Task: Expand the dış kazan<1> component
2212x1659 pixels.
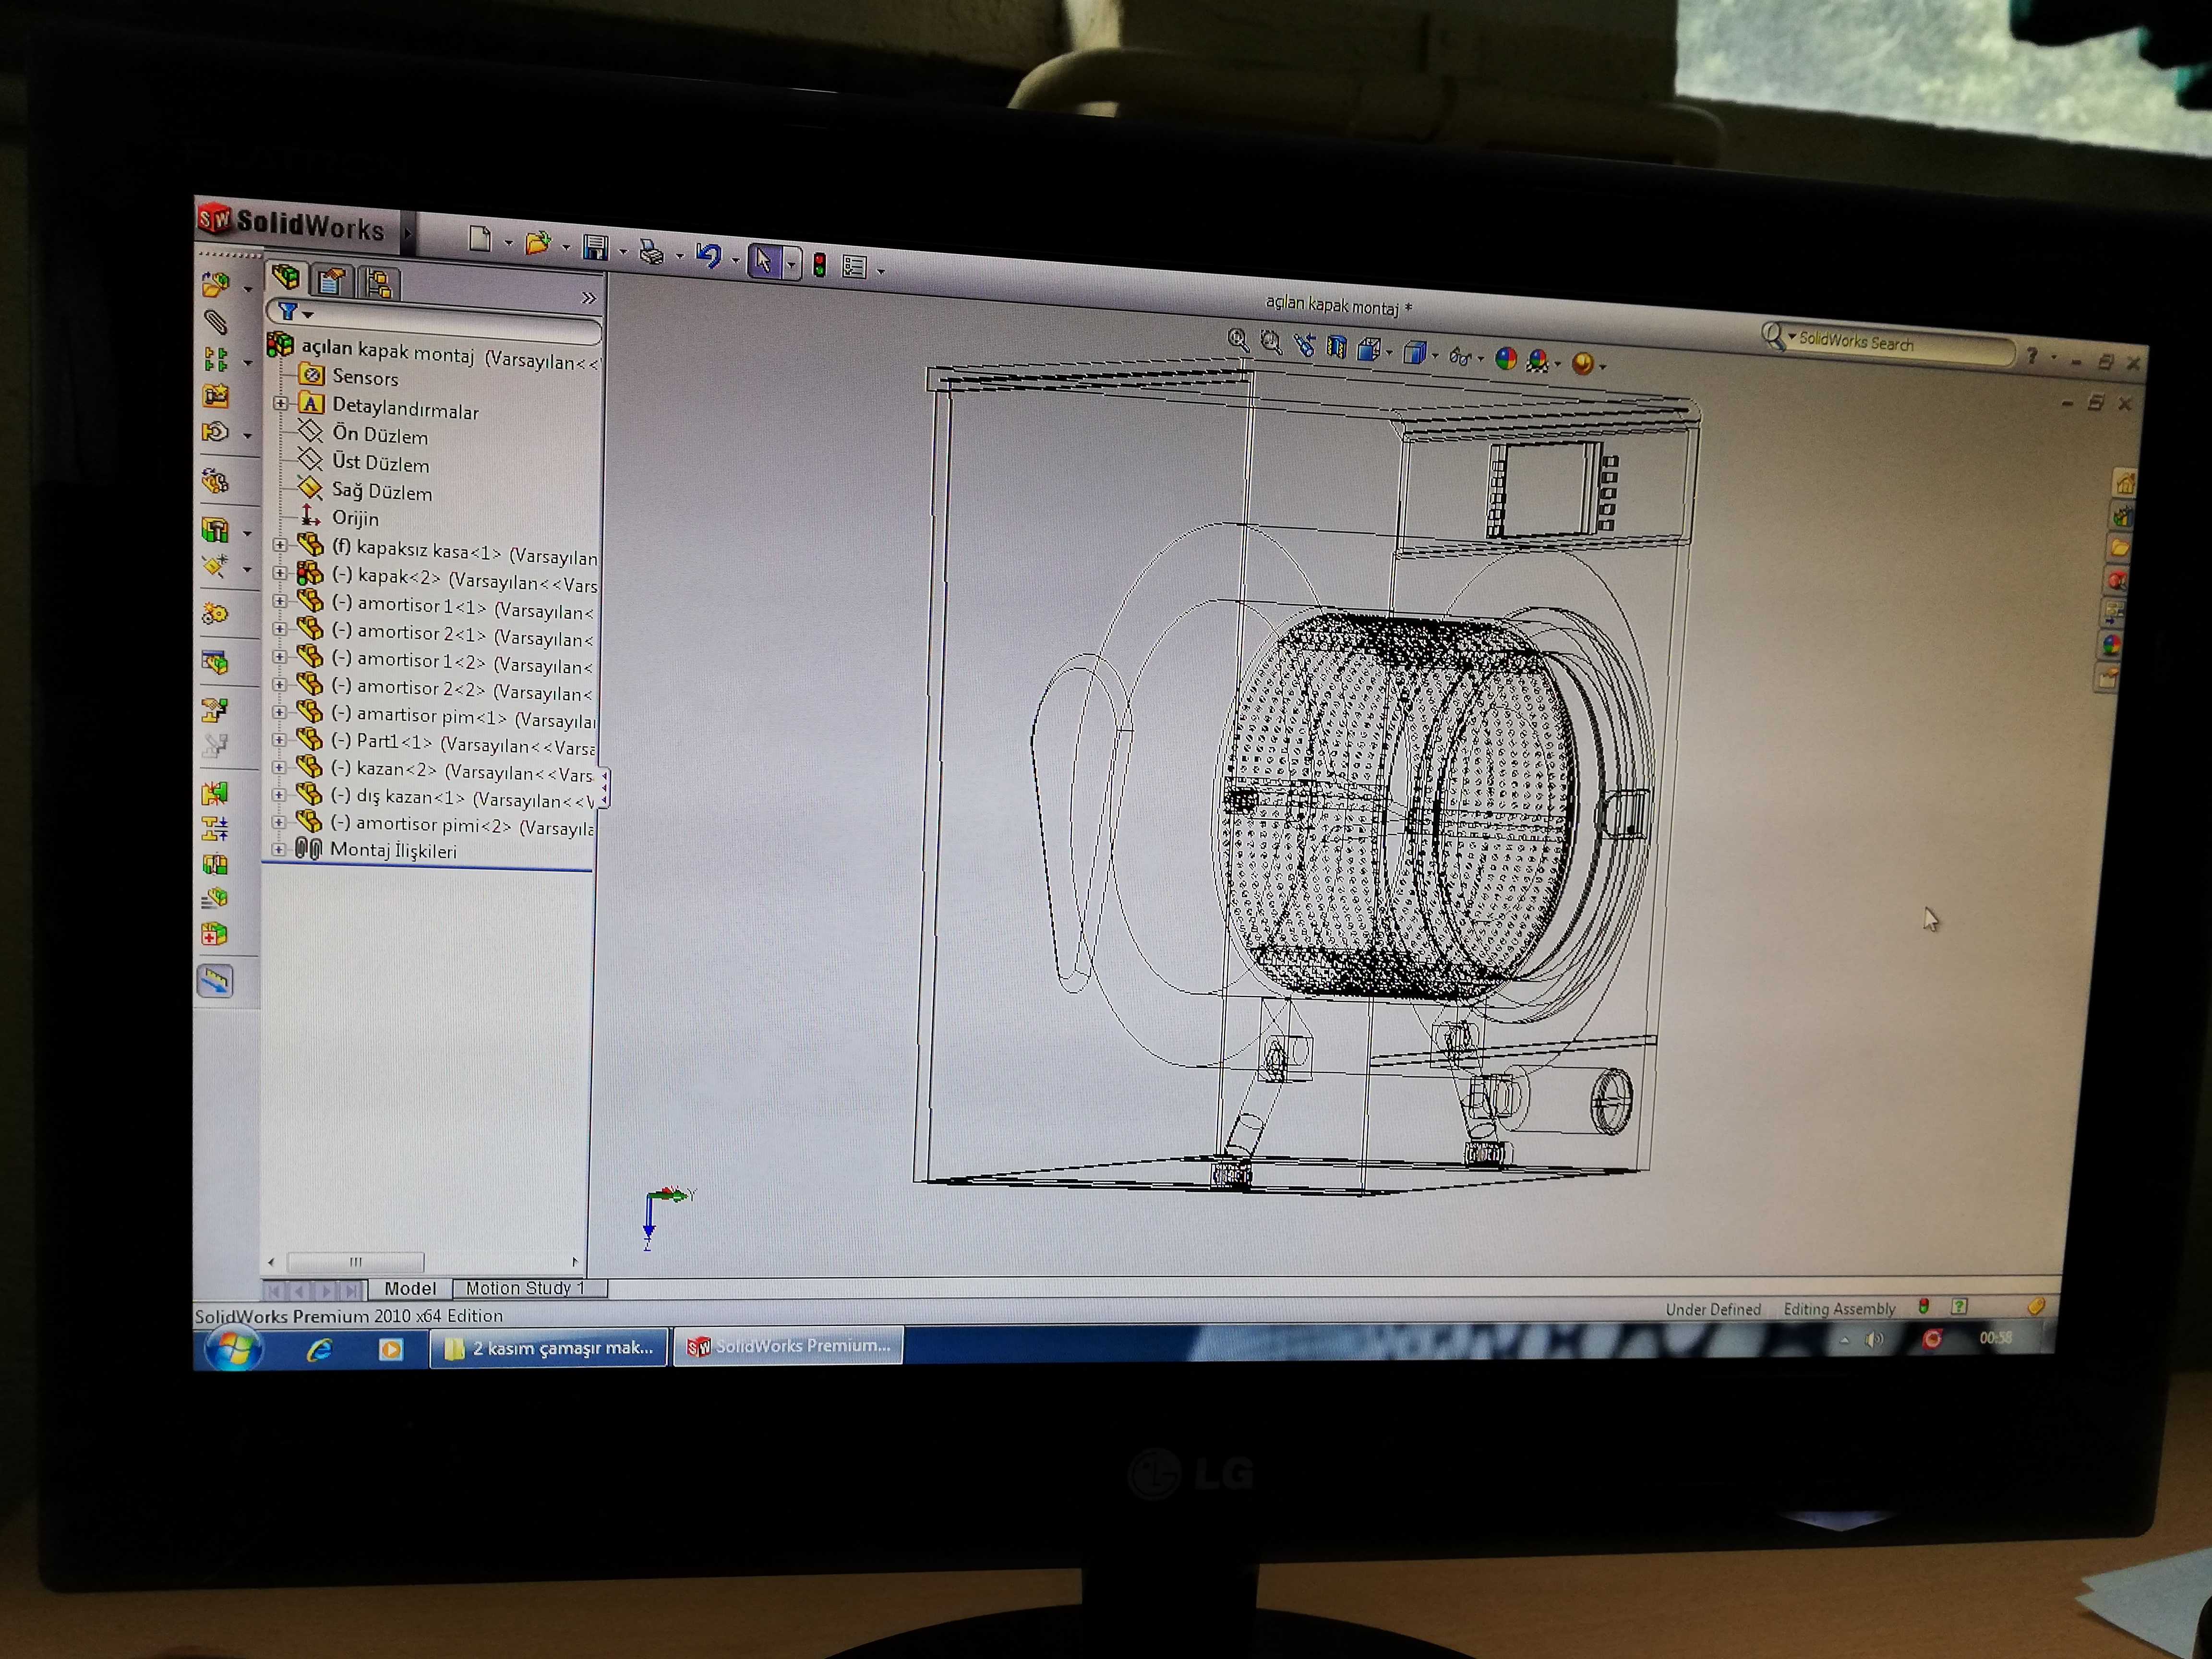Action: coord(279,795)
